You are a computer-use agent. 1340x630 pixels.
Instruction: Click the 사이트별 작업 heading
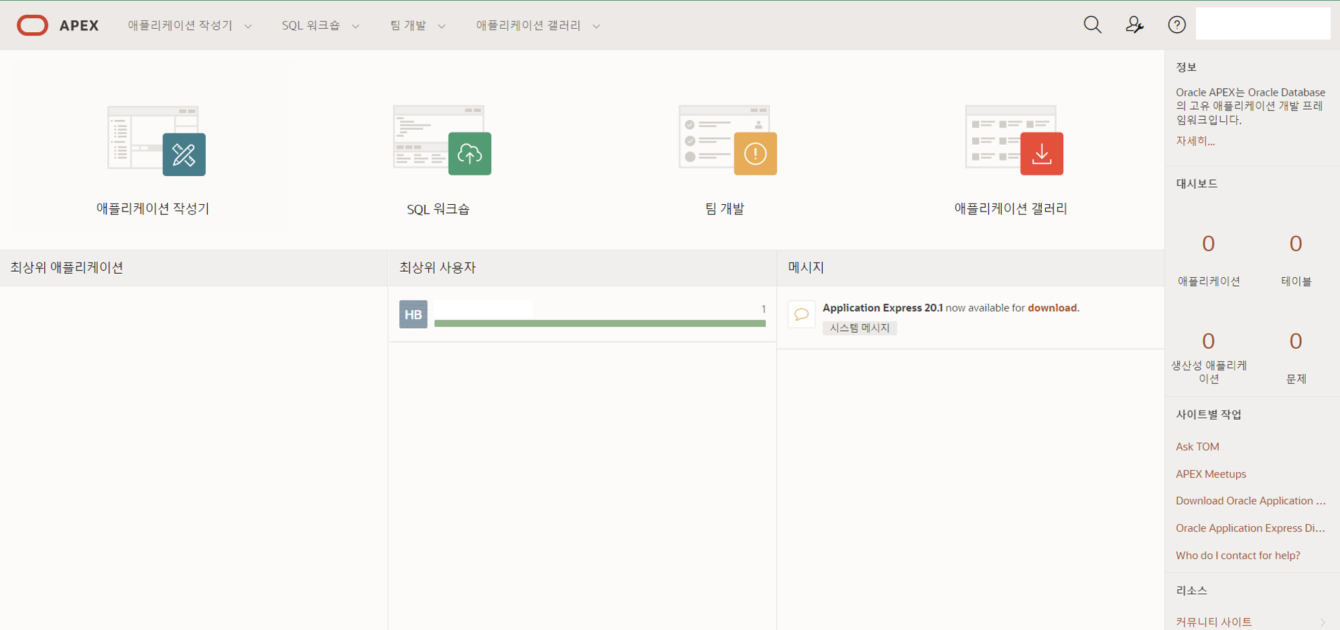point(1209,414)
